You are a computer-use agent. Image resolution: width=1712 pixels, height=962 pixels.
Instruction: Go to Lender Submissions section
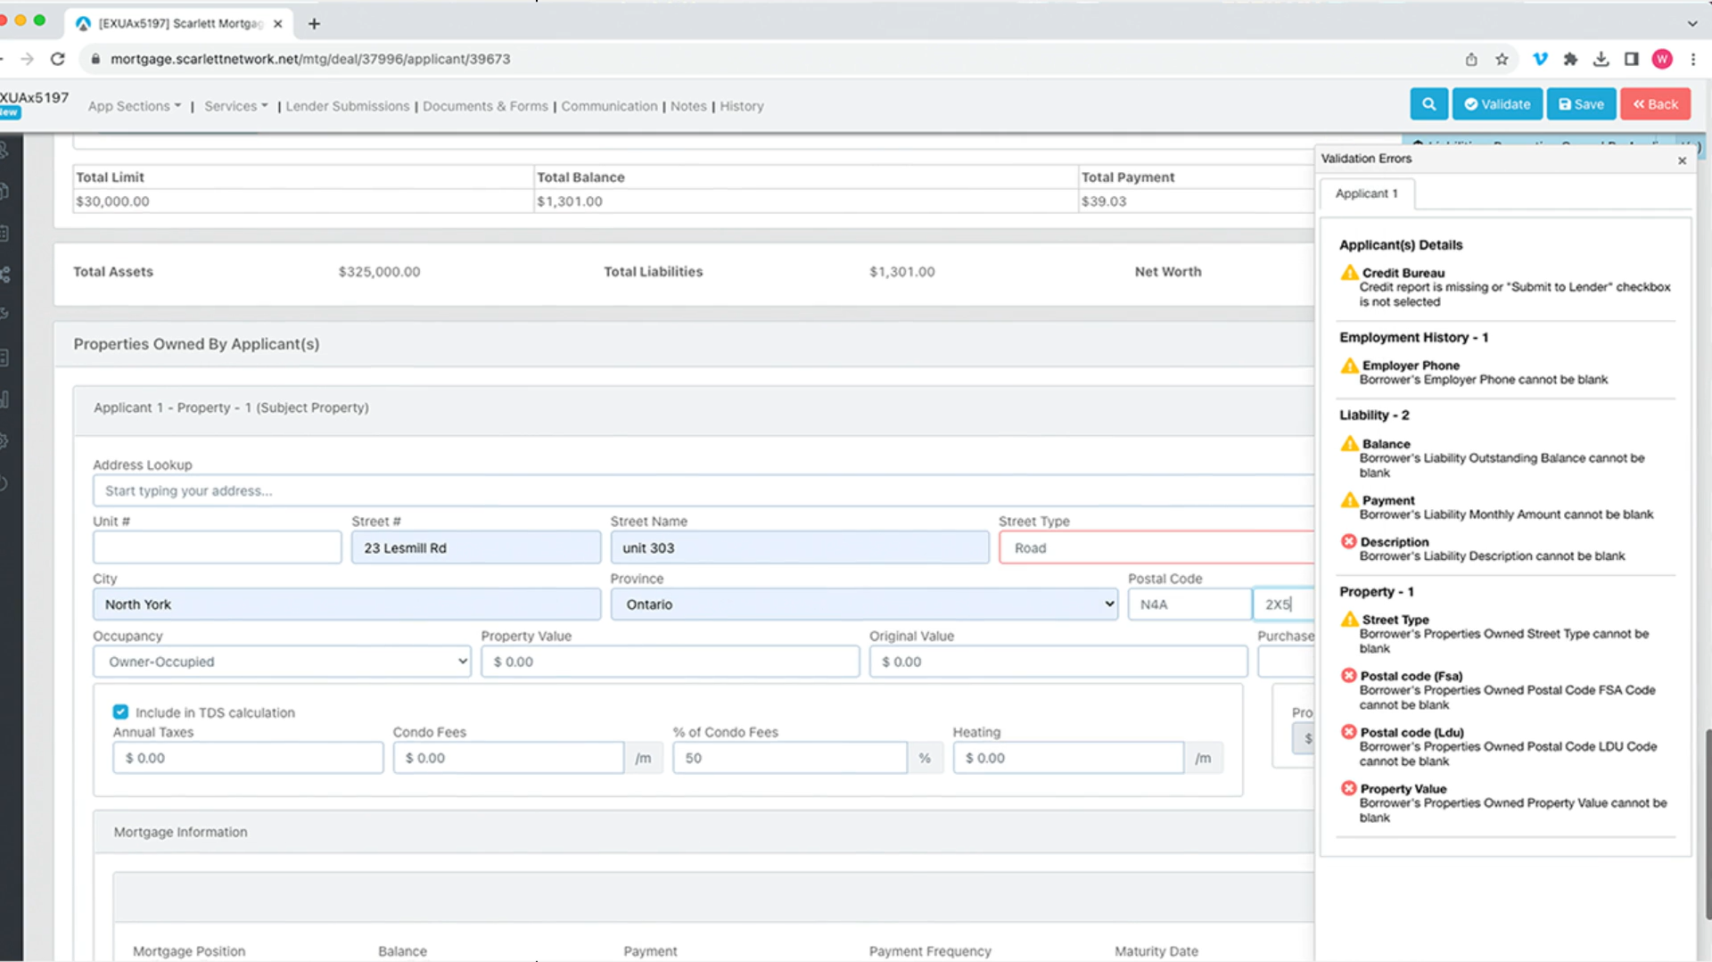coord(347,106)
